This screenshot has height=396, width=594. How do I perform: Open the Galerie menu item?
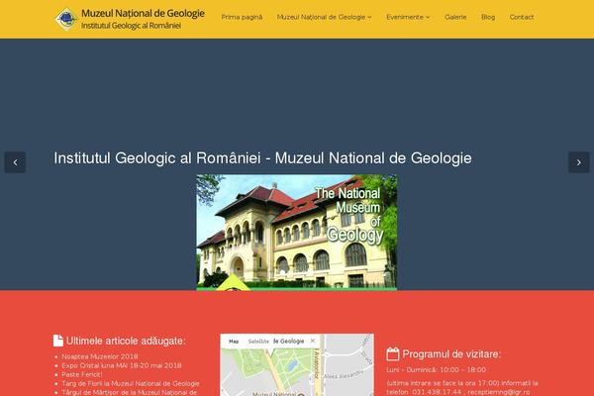(455, 17)
